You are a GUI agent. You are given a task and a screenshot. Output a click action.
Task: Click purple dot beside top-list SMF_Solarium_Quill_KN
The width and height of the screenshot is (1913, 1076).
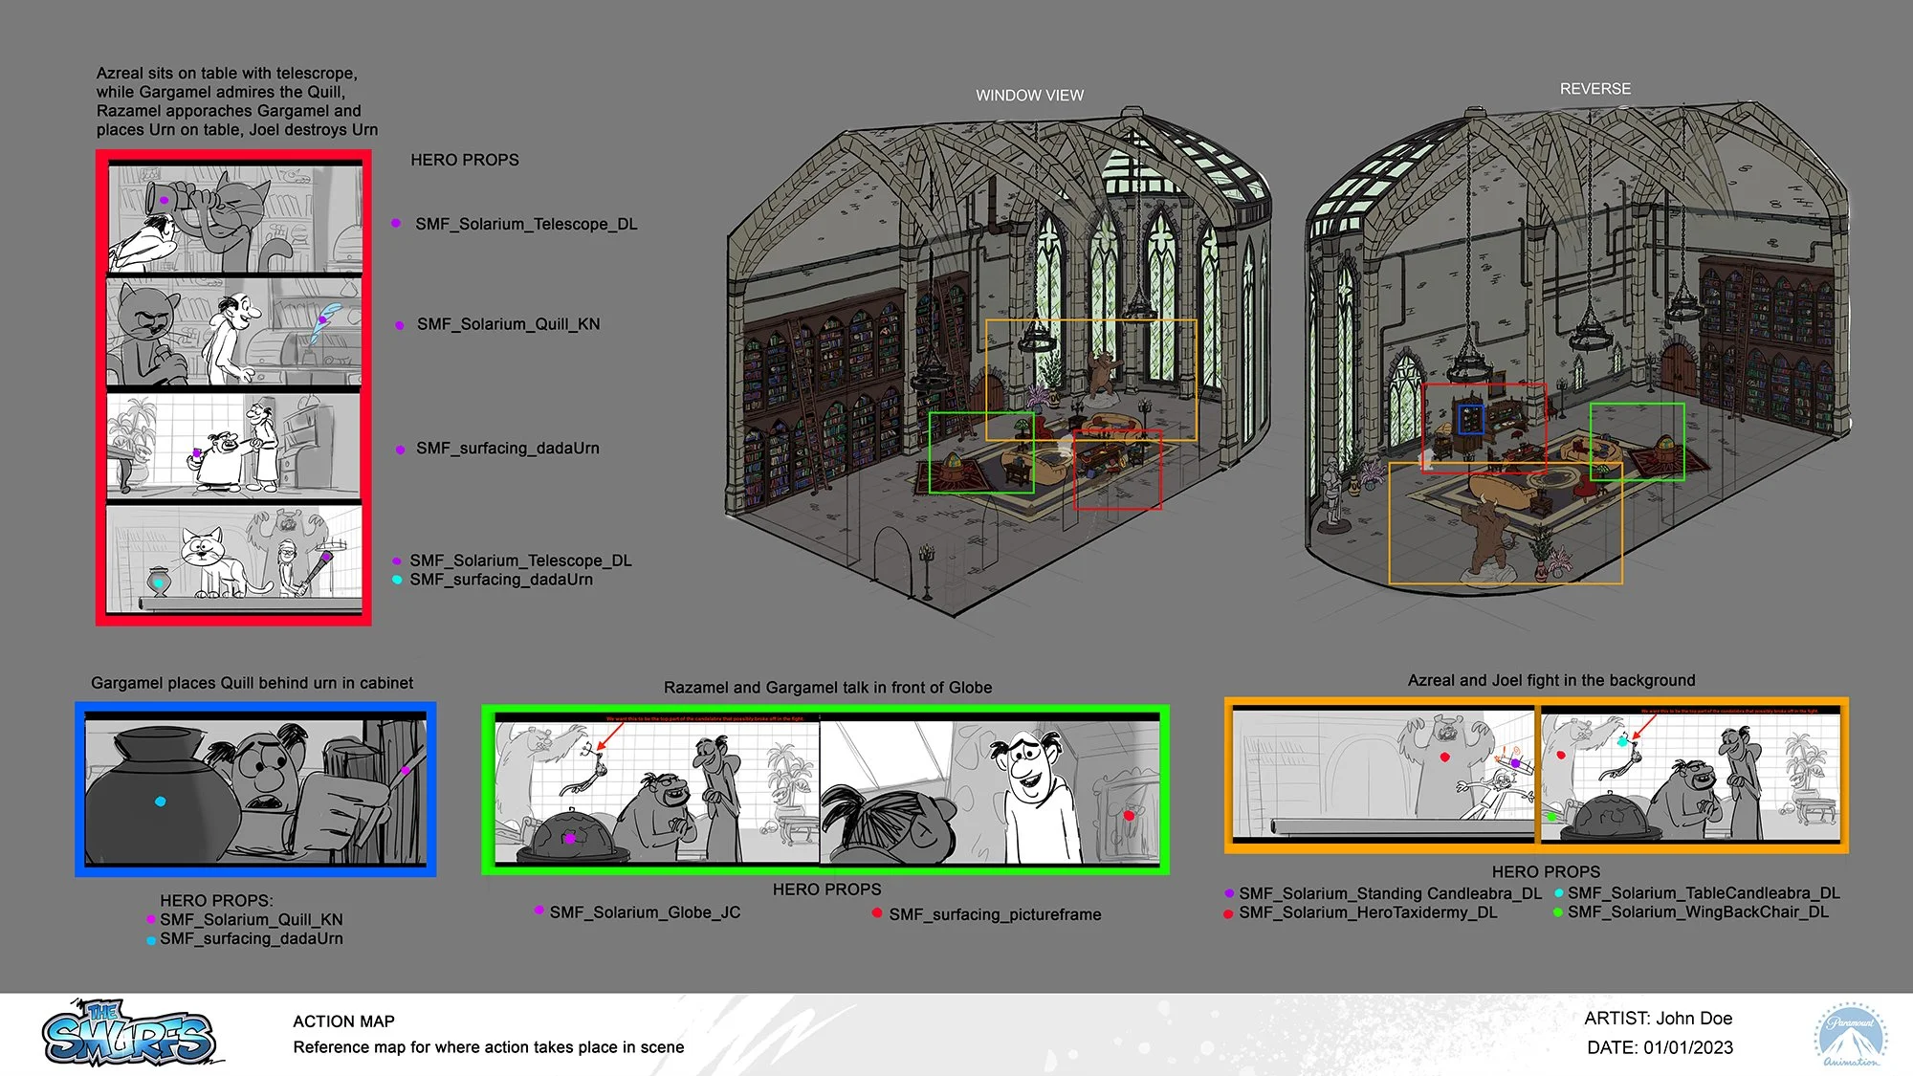tap(400, 325)
